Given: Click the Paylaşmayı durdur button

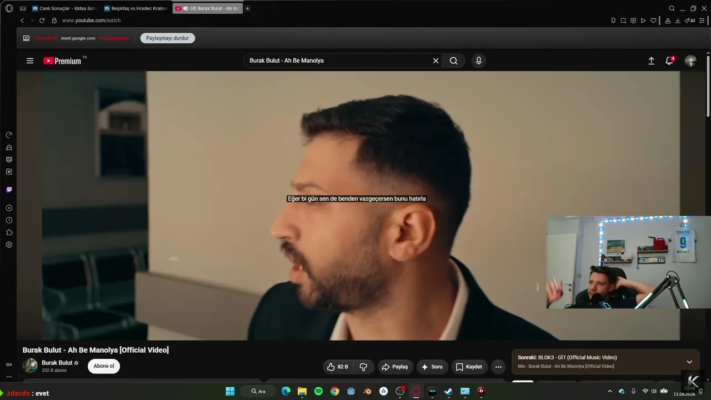Looking at the screenshot, I should [168, 38].
